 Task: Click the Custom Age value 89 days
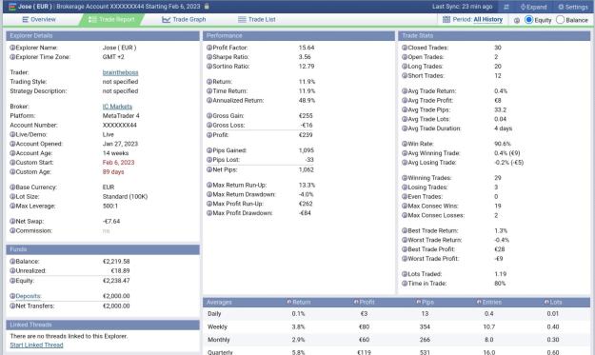pyautogui.click(x=113, y=172)
